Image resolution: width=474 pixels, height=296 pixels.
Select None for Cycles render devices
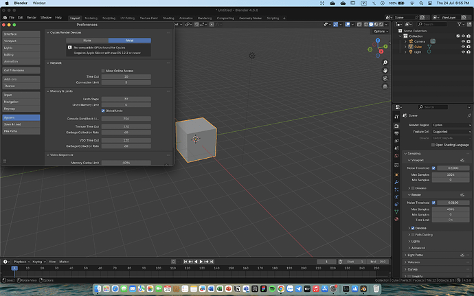(x=87, y=41)
